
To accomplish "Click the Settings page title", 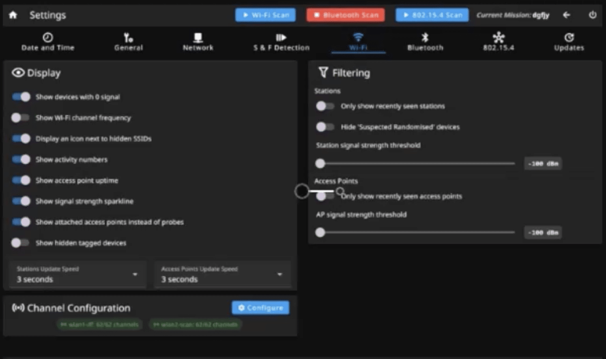I will pos(47,15).
